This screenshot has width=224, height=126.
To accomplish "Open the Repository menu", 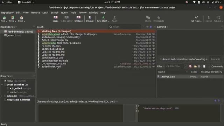I will pos(7,13).
